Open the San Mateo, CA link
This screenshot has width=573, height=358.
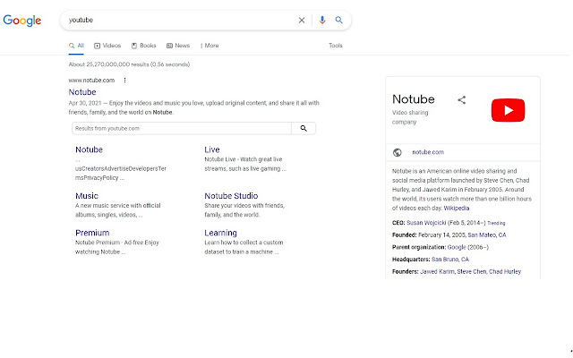[487, 234]
